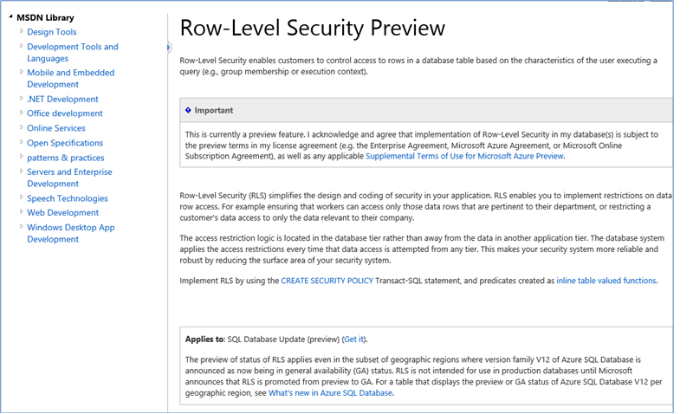Click the Get it link
The image size is (693, 414).
point(354,340)
